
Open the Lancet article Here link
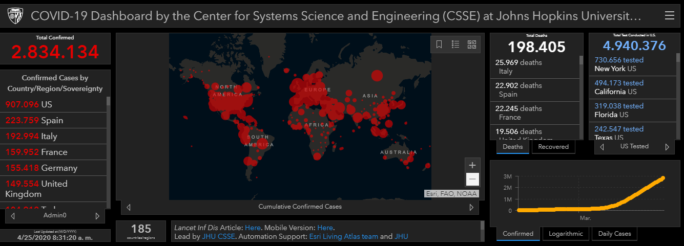point(253,228)
